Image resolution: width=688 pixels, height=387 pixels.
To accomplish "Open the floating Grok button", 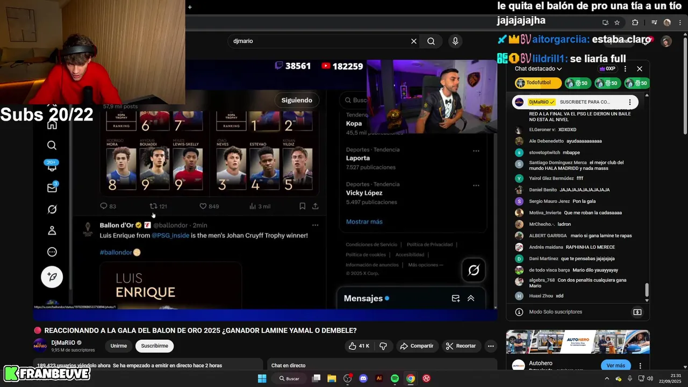I will 474,270.
